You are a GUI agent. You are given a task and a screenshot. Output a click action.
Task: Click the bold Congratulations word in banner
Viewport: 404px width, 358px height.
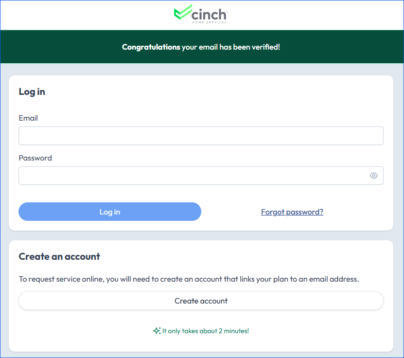(151, 47)
